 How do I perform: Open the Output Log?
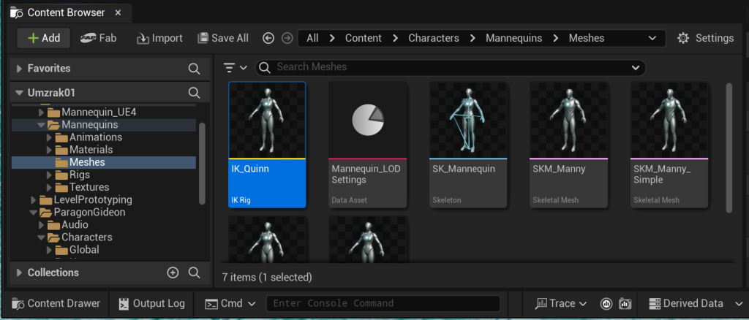pos(152,303)
